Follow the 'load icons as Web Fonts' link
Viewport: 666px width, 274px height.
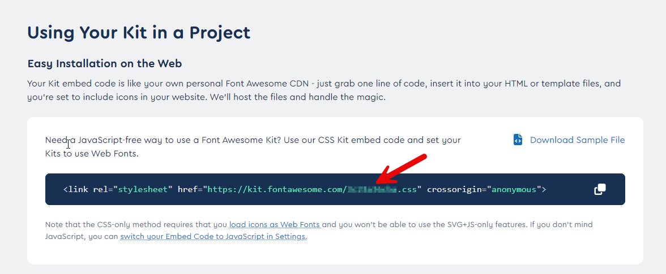point(275,225)
